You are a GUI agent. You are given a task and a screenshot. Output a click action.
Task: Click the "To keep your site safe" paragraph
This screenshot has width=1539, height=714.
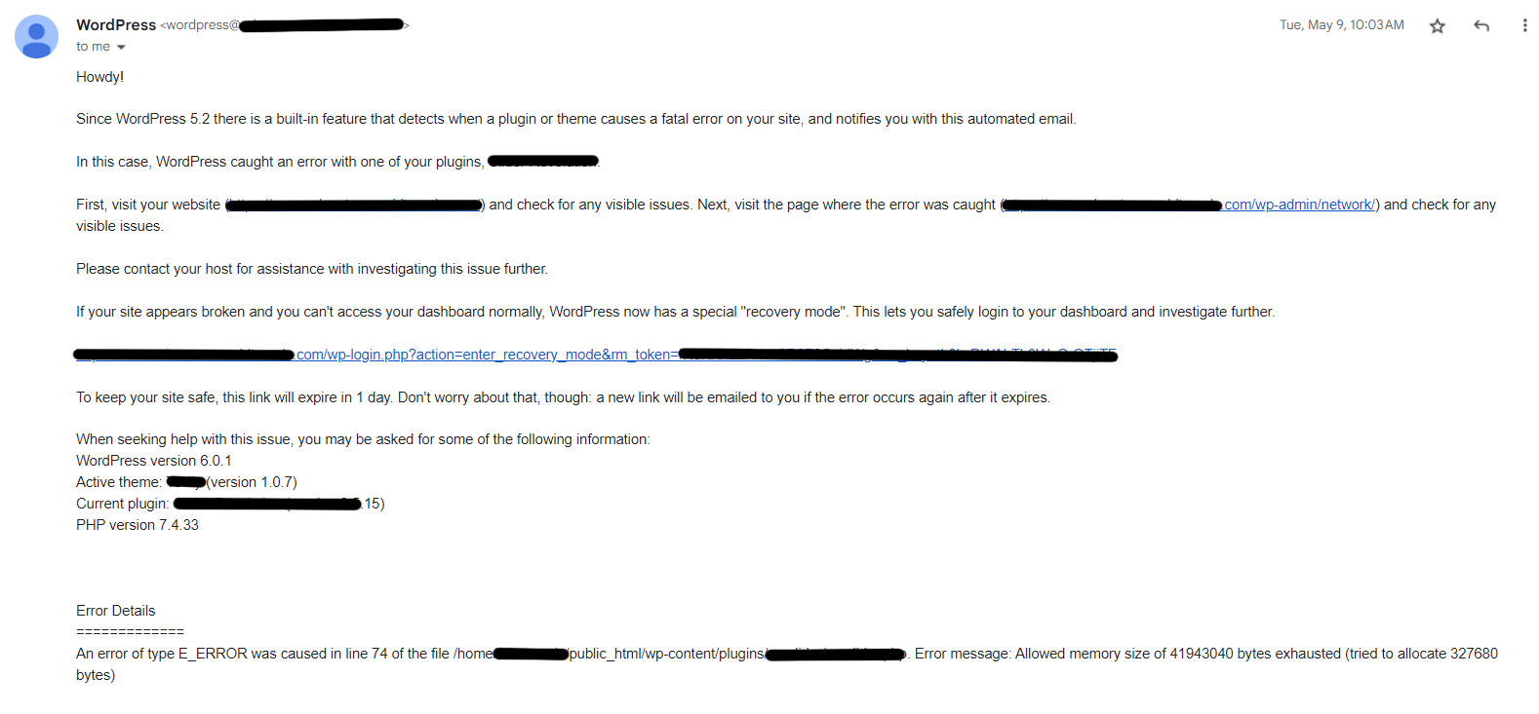tap(563, 397)
